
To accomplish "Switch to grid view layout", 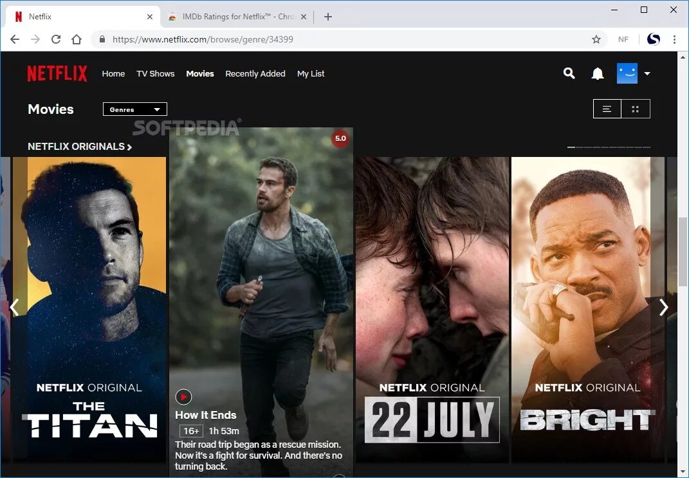I will pyautogui.click(x=636, y=109).
